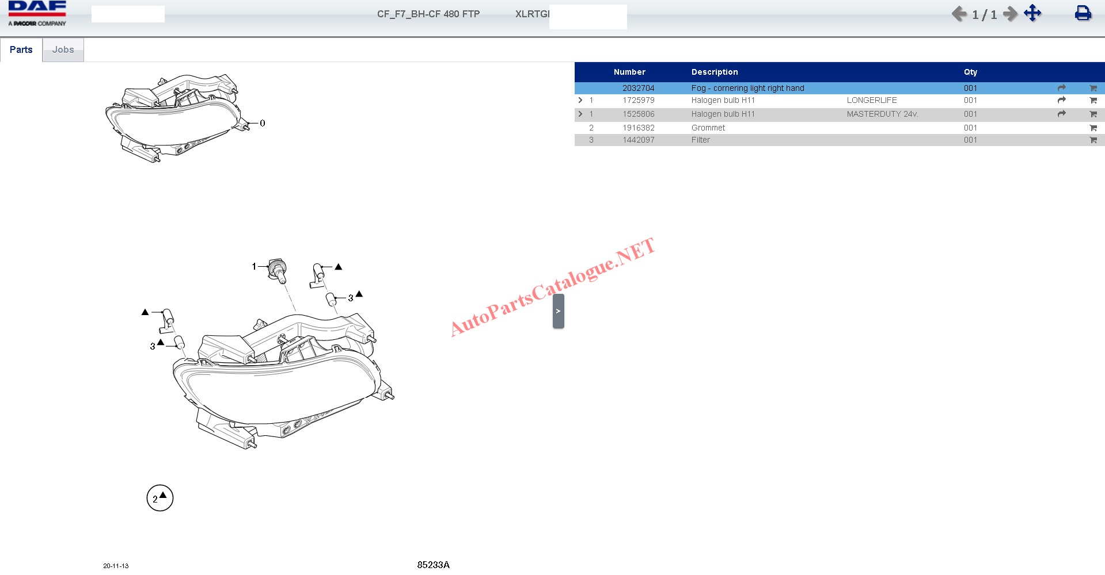Select the Parts tab
The image size is (1105, 575).
click(21, 50)
